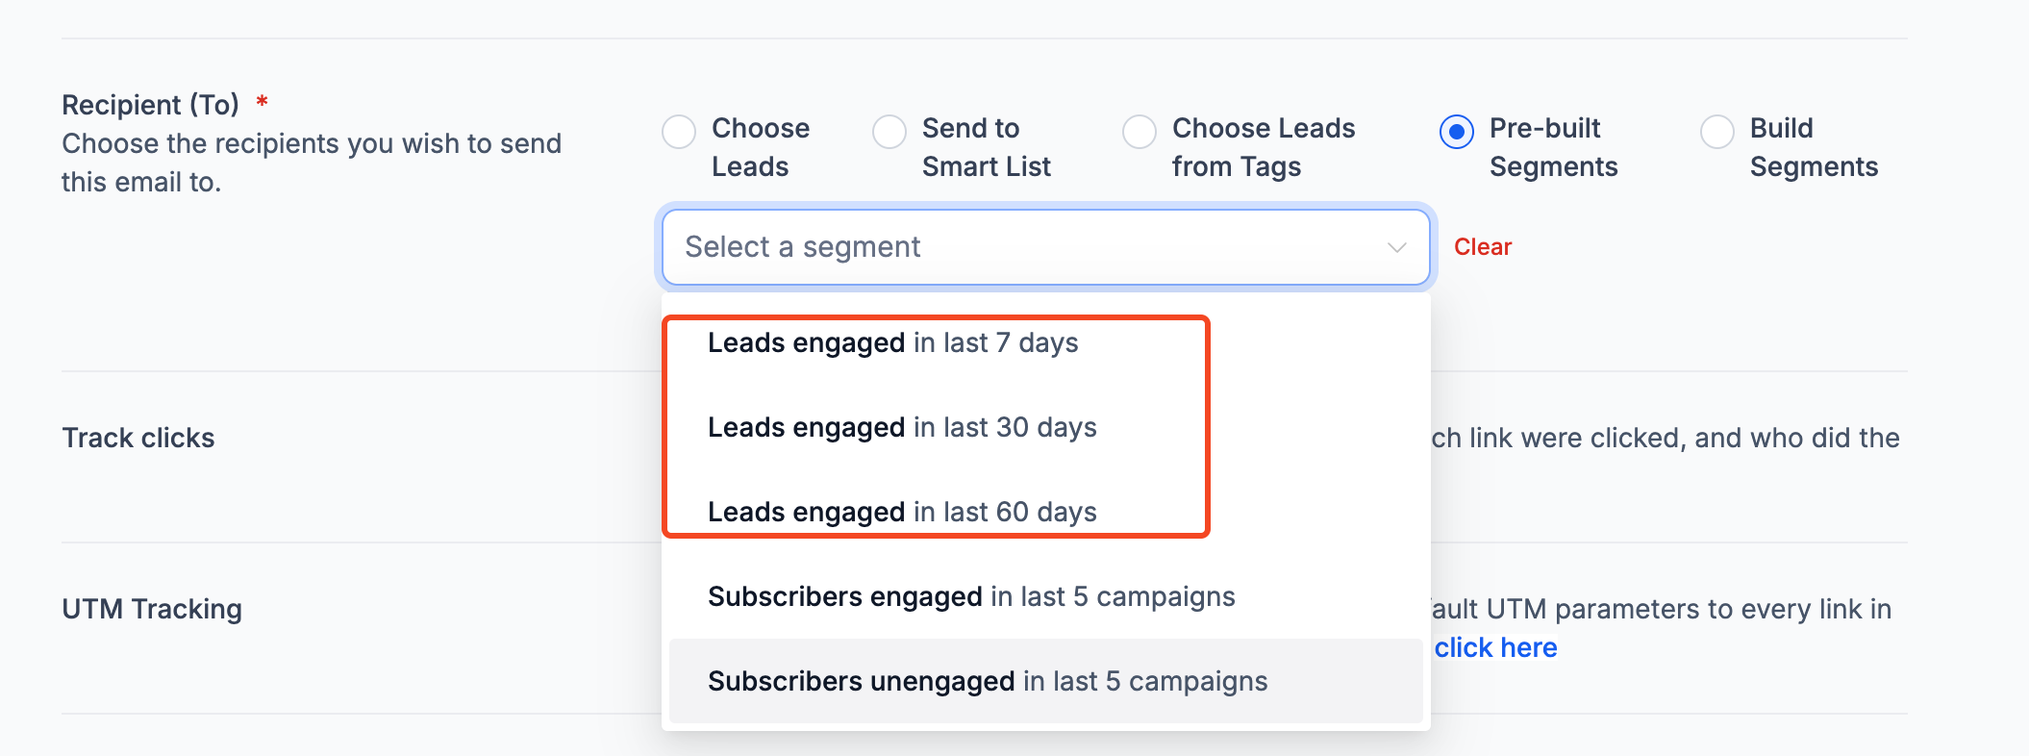Viewport: 2029px width, 756px height.
Task: Select 'Subscribers unengaged in last 5 campaigns'
Action: (x=988, y=682)
